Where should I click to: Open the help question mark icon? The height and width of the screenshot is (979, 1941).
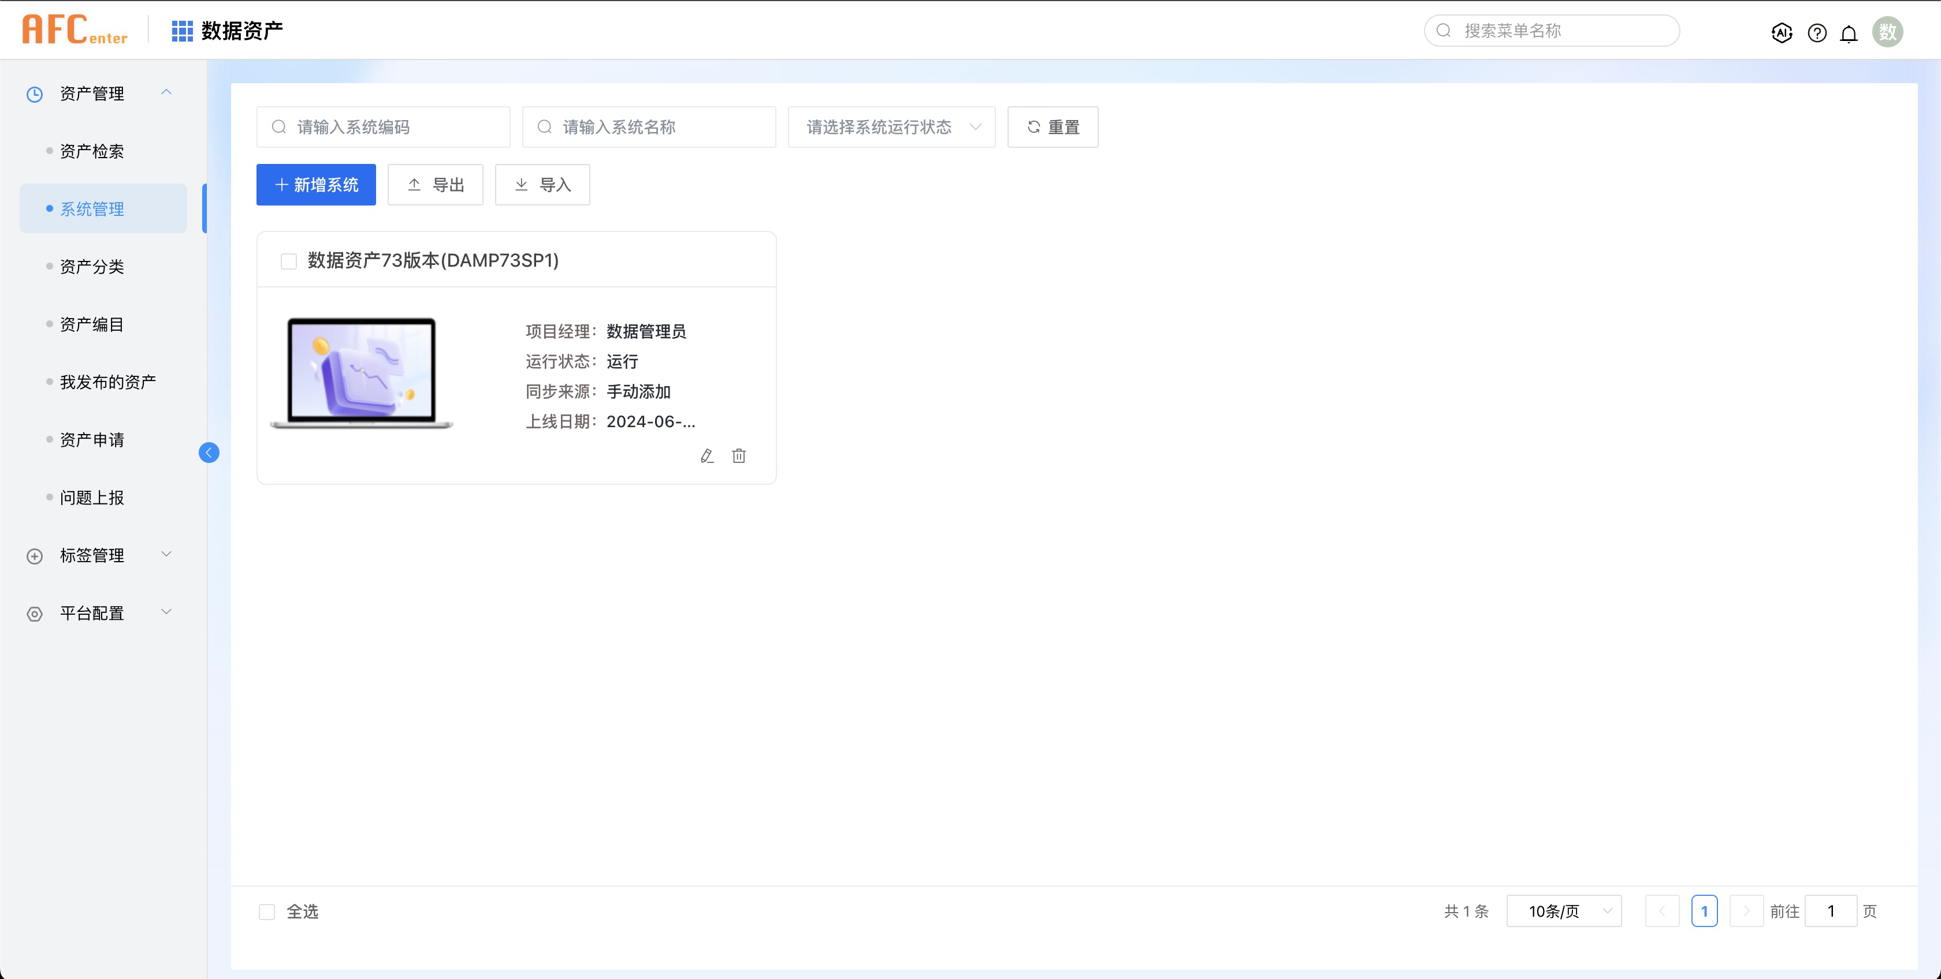[1817, 32]
